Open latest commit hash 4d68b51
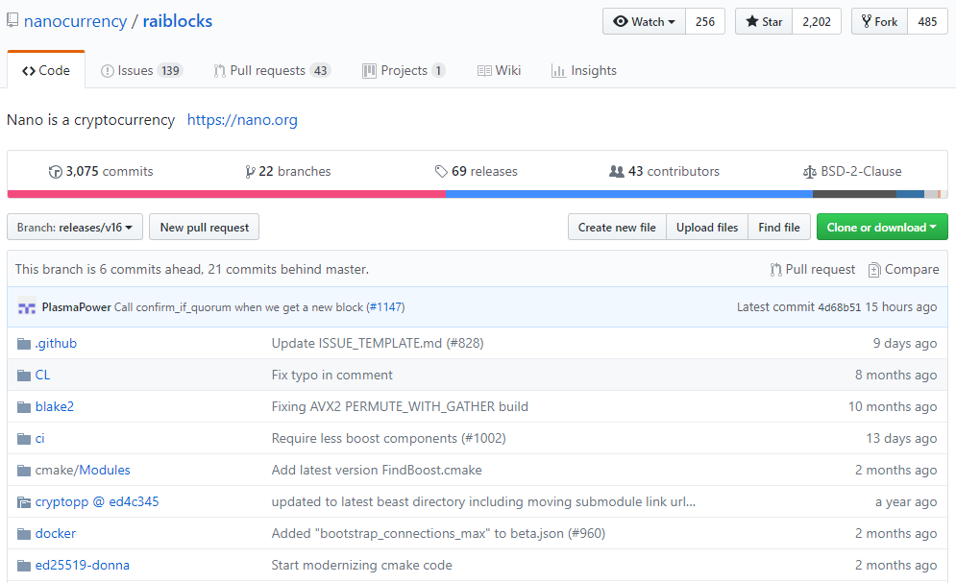Viewport: 956px width, 583px height. 840,307
